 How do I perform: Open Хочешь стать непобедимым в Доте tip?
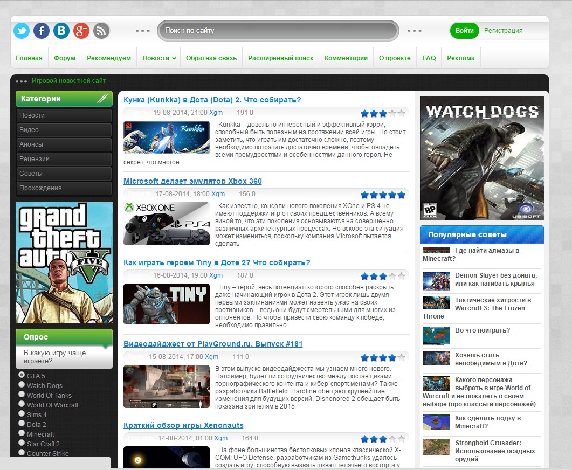481,359
